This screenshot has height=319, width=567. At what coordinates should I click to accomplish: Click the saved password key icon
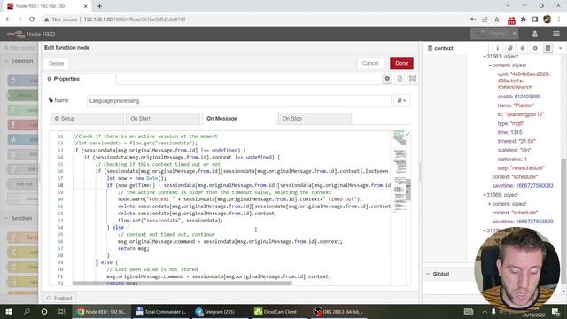point(473,19)
